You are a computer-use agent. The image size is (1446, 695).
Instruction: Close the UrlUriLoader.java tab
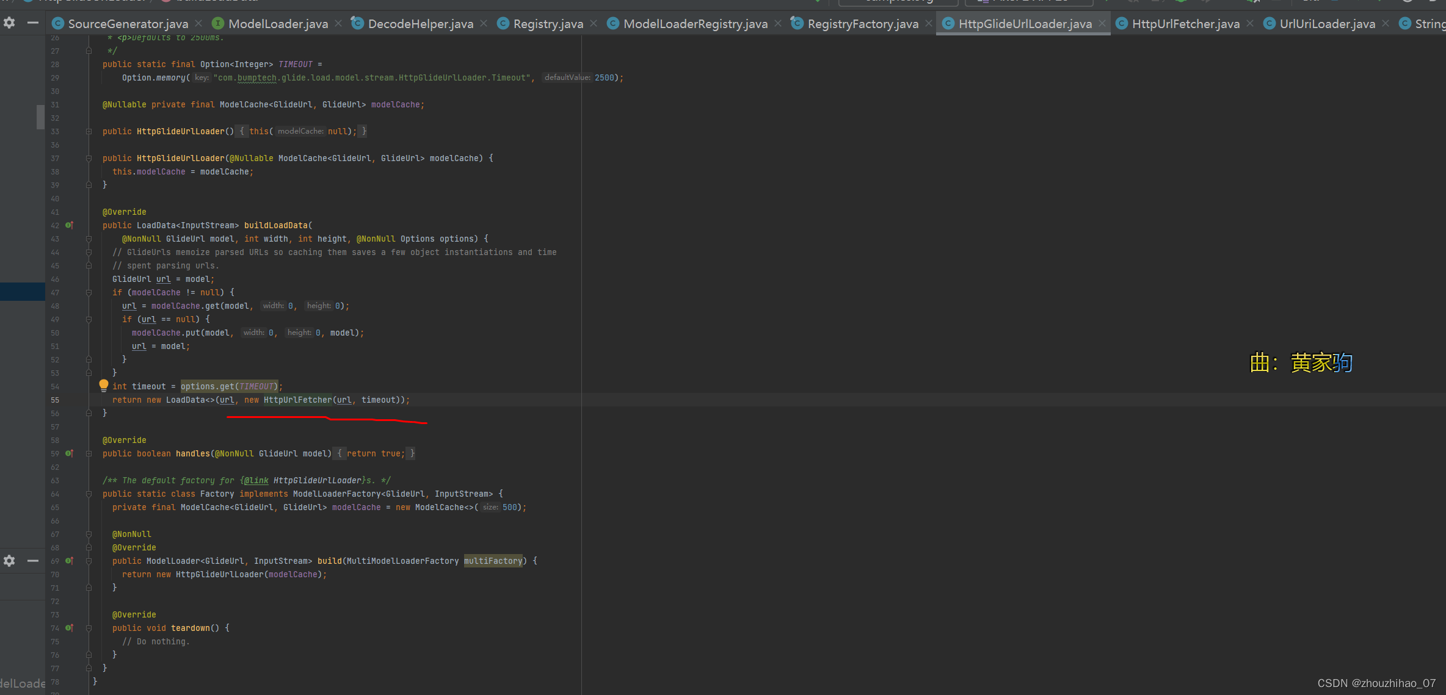pyautogui.click(x=1386, y=23)
